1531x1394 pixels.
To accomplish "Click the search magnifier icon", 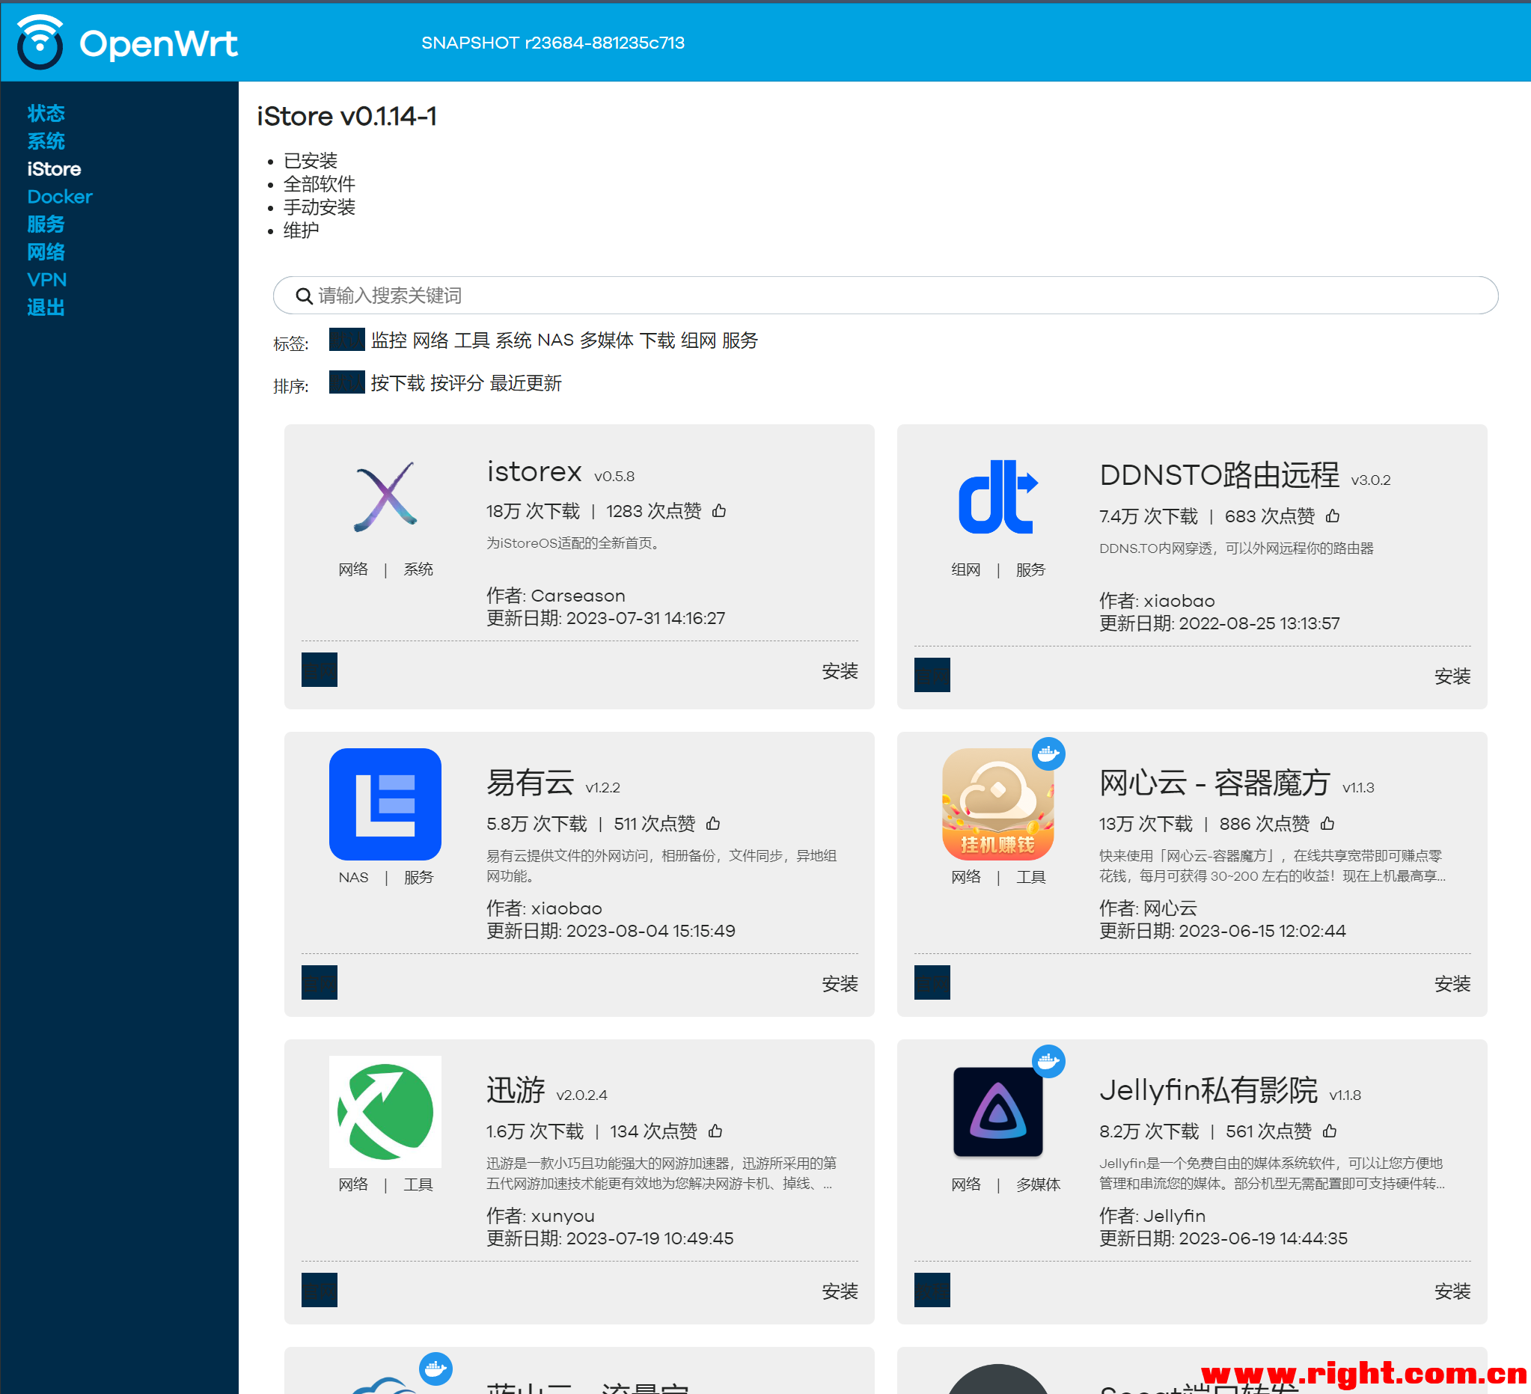I will tap(304, 296).
